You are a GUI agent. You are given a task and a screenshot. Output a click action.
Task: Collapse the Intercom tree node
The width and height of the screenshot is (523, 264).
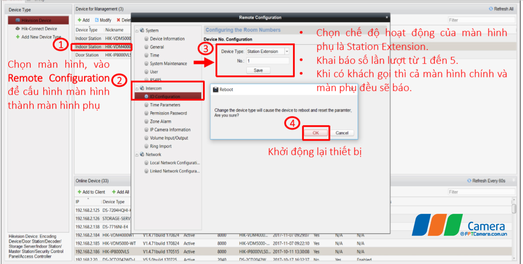click(x=137, y=88)
